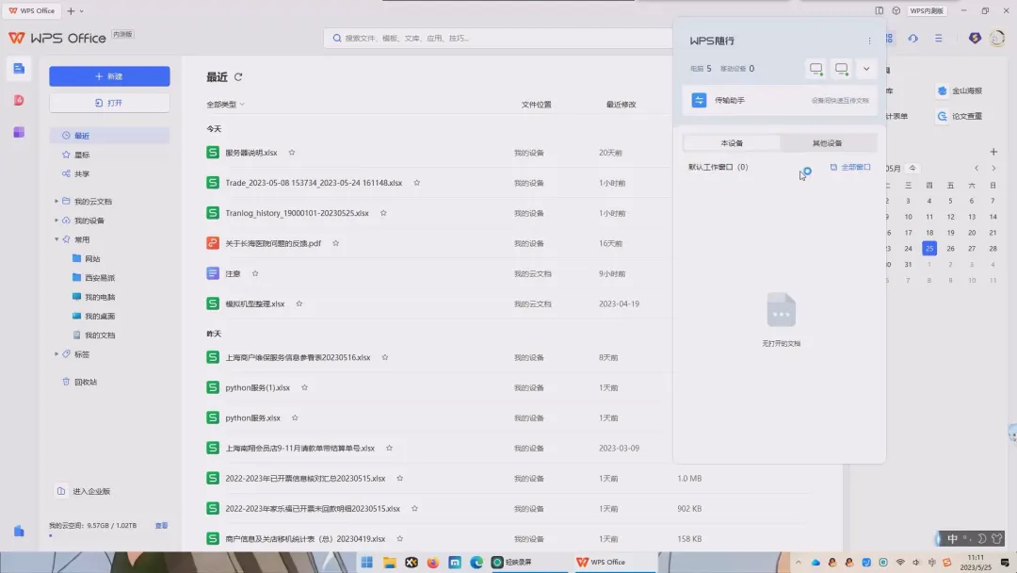The height and width of the screenshot is (573, 1017).
Task: Select the first online computer device icon
Action: pyautogui.click(x=815, y=68)
